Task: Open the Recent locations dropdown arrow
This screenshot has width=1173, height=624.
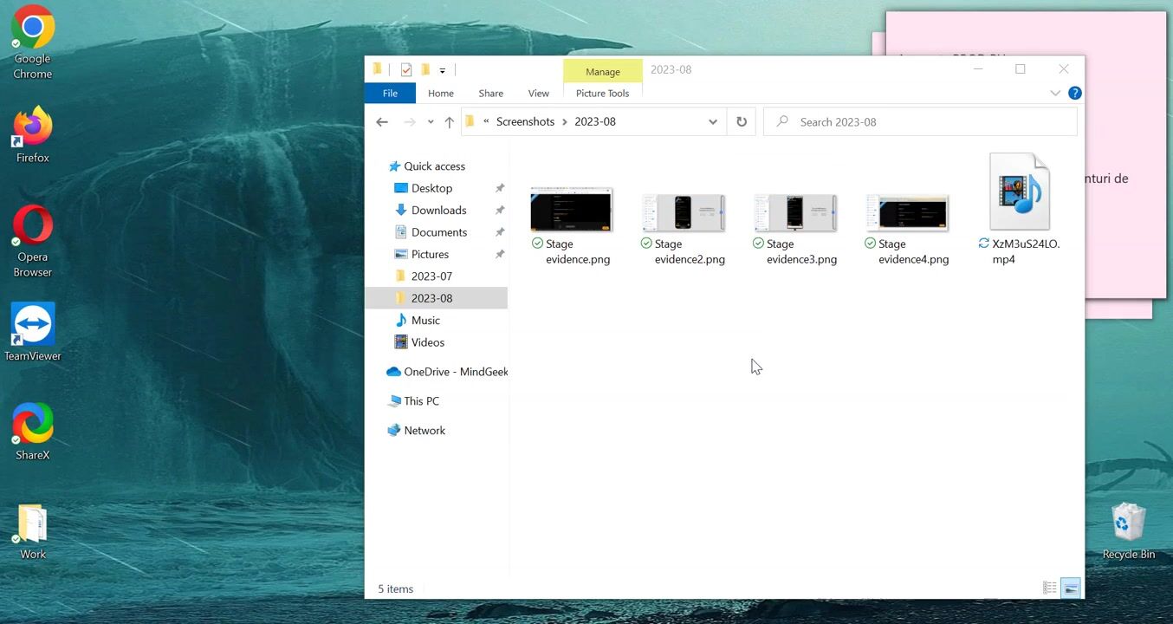Action: pyautogui.click(x=431, y=122)
